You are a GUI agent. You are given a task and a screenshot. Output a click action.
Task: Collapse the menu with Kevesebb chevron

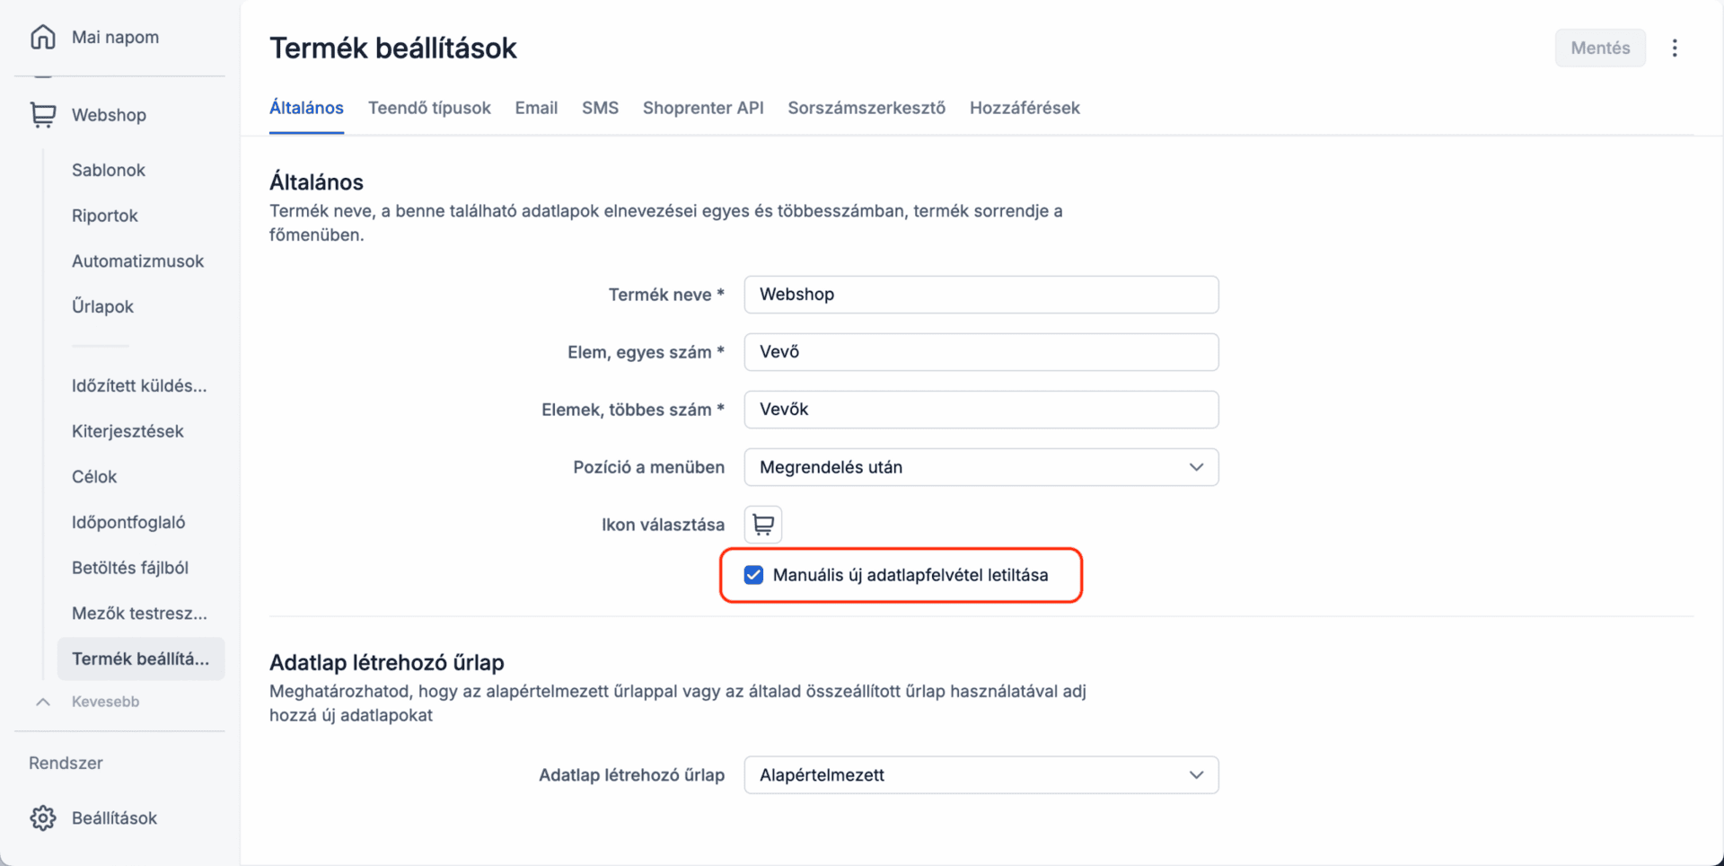(42, 702)
